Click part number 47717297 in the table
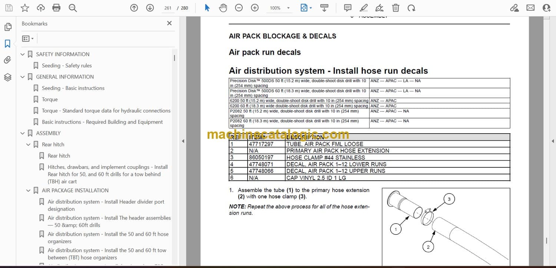 [x=261, y=144]
